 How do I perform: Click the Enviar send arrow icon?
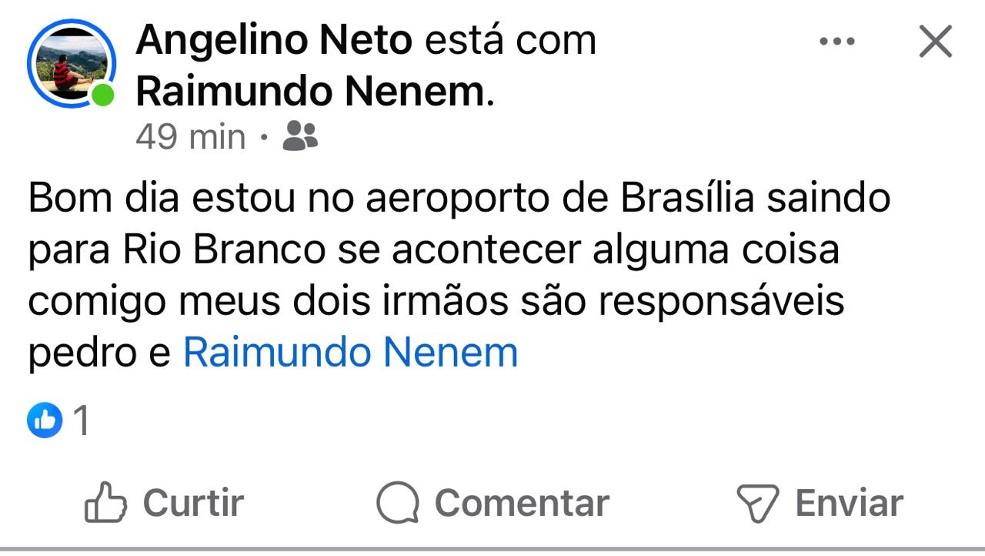(757, 503)
